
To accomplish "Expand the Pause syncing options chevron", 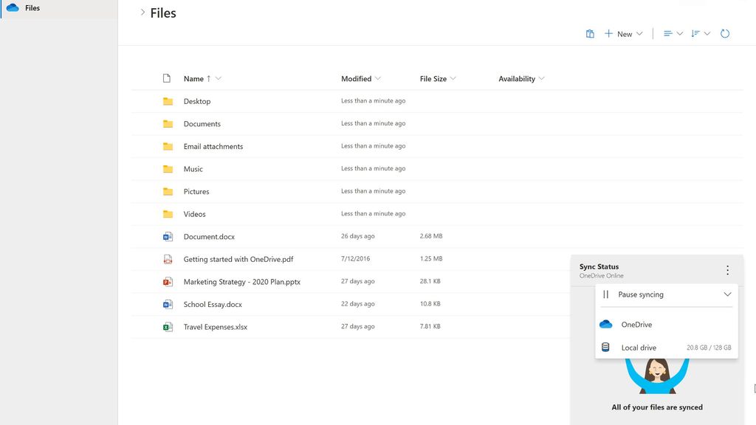I will tap(728, 294).
